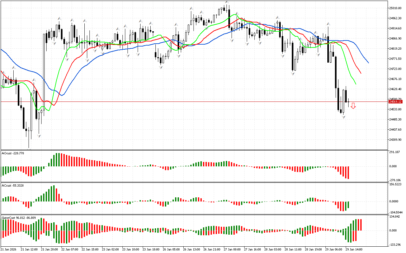Select the blue Alligator jaw line's right end
This screenshot has height=253, width=406.
(x=368, y=63)
